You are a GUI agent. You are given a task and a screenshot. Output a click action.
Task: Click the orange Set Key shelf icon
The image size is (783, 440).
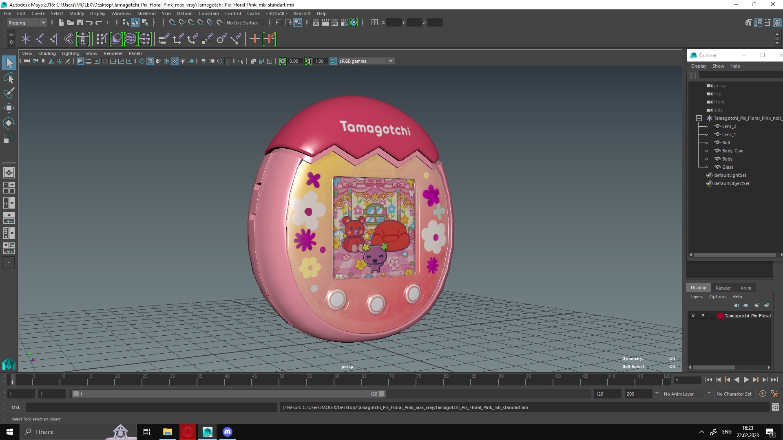tap(254, 39)
